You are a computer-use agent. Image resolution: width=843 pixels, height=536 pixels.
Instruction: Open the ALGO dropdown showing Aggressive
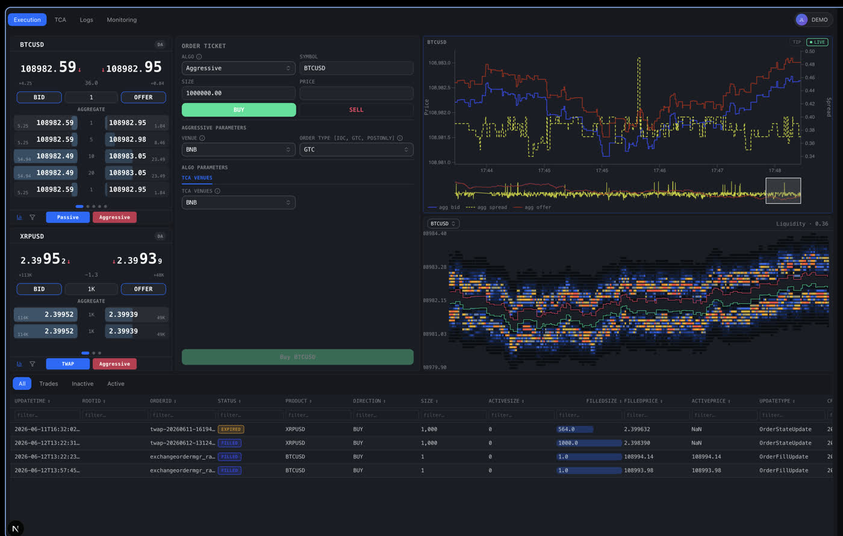pyautogui.click(x=238, y=68)
